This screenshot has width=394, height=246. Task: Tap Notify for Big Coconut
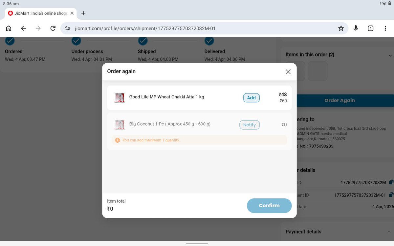point(250,125)
